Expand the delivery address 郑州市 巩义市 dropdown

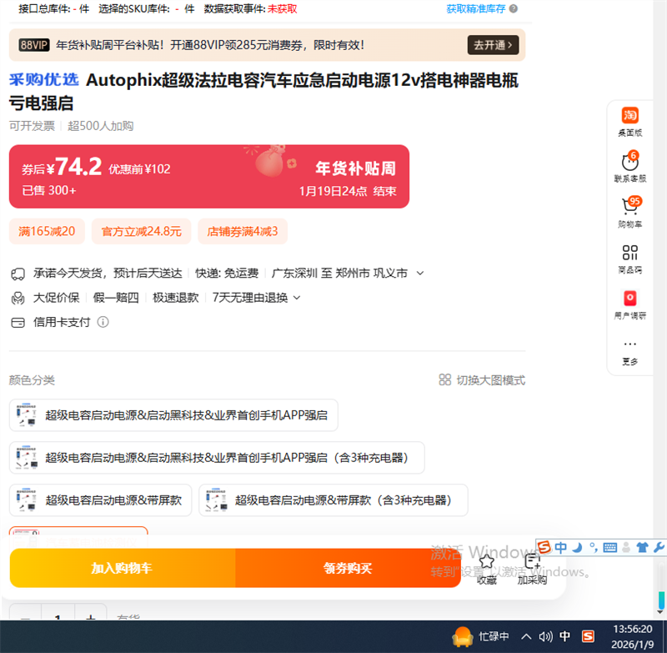pyautogui.click(x=420, y=274)
